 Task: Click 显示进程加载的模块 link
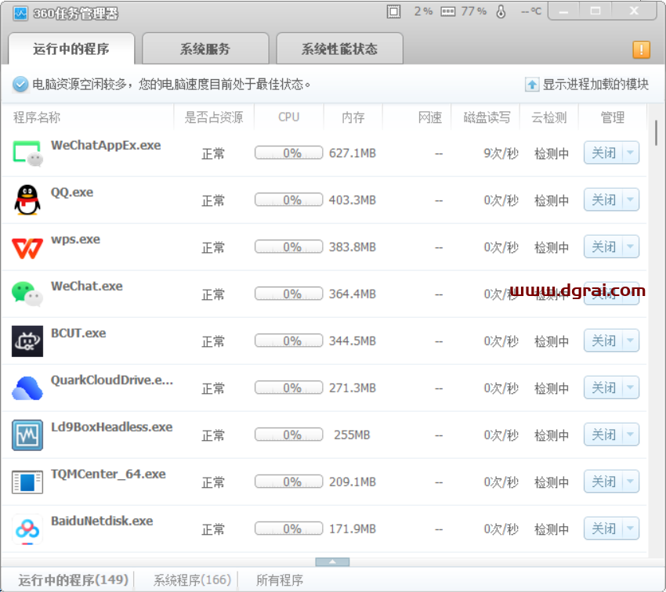tap(595, 85)
